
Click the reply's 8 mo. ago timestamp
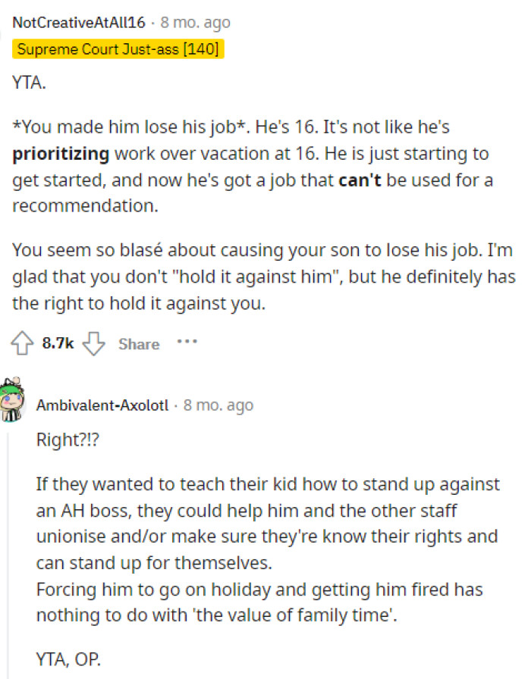click(218, 405)
